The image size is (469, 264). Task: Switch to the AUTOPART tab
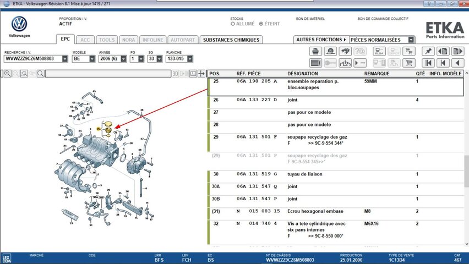(x=183, y=40)
